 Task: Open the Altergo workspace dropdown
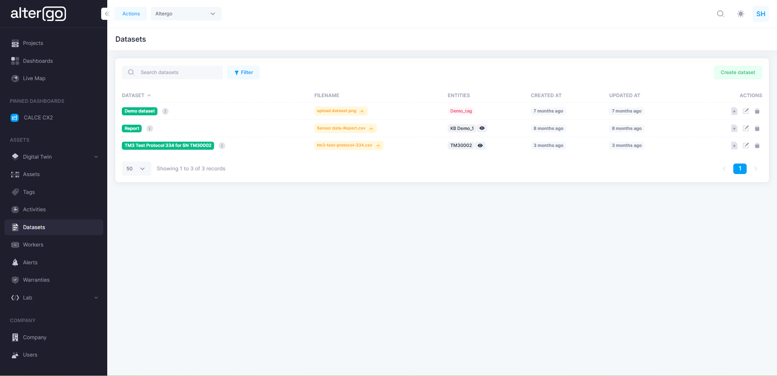coord(186,14)
